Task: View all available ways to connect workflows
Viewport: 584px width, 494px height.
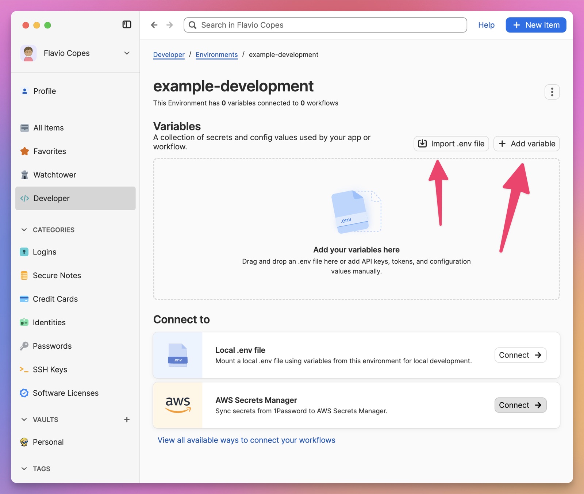Action: coord(246,440)
